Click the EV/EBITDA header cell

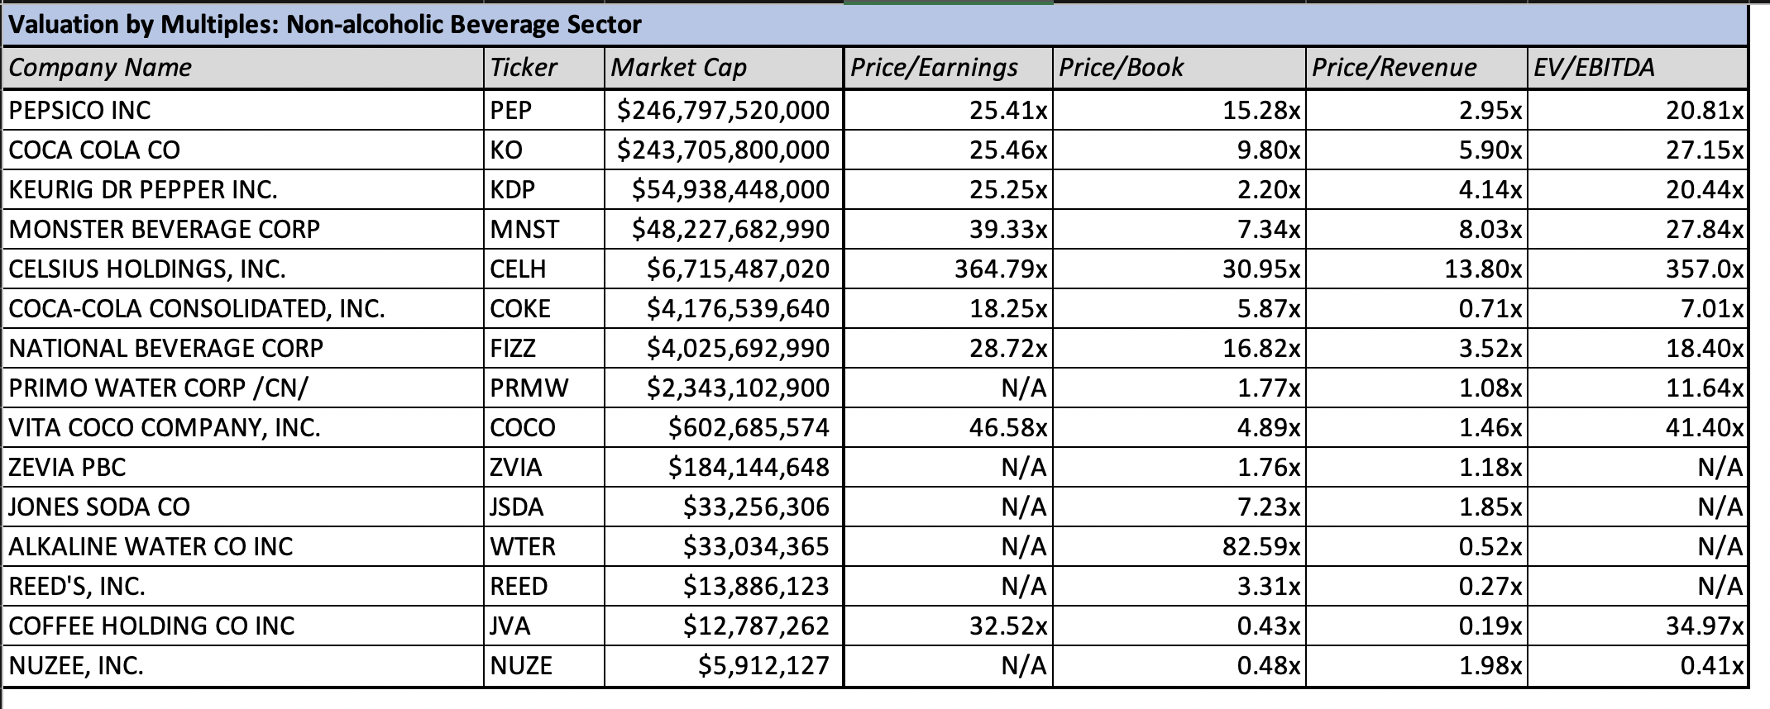point(1638,68)
